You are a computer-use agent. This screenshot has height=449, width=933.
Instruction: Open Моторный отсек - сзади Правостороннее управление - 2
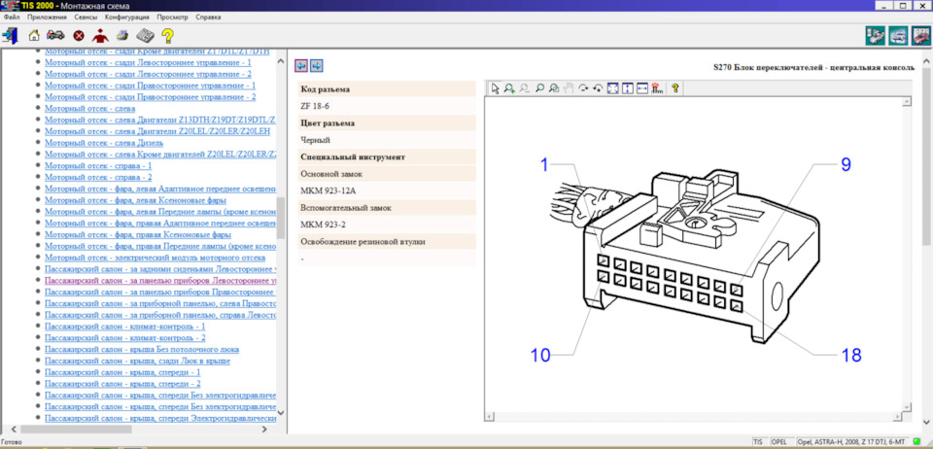[150, 97]
